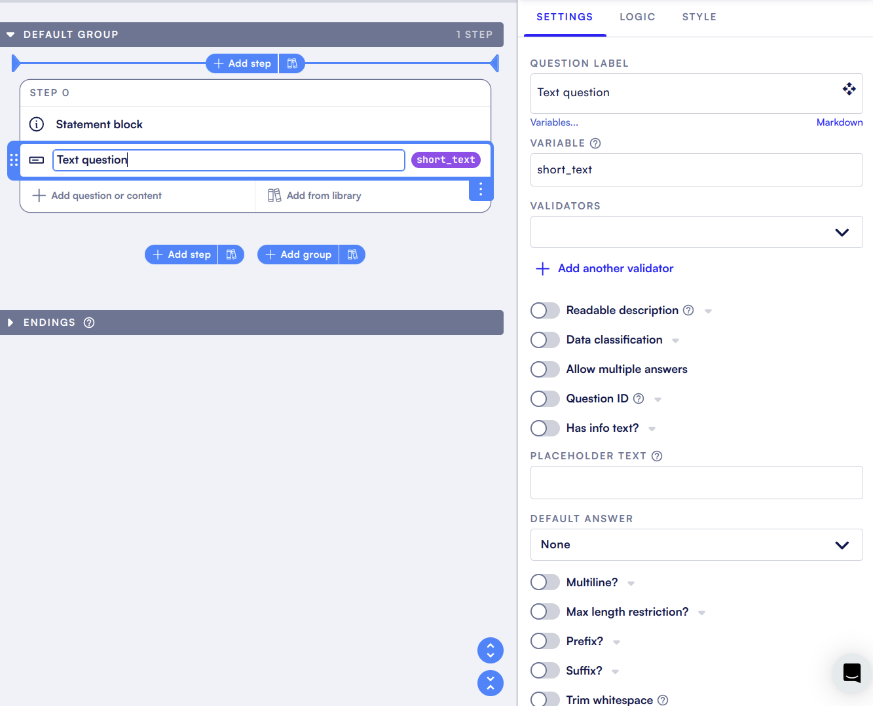Open the chat support widget
The height and width of the screenshot is (706, 873).
click(x=851, y=673)
